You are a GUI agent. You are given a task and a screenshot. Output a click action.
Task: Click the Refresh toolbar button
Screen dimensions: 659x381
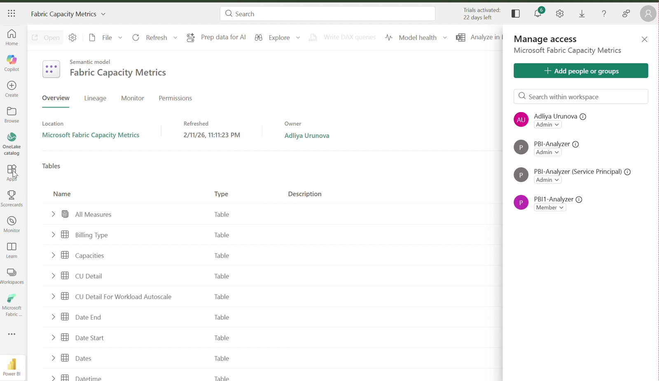(x=150, y=37)
